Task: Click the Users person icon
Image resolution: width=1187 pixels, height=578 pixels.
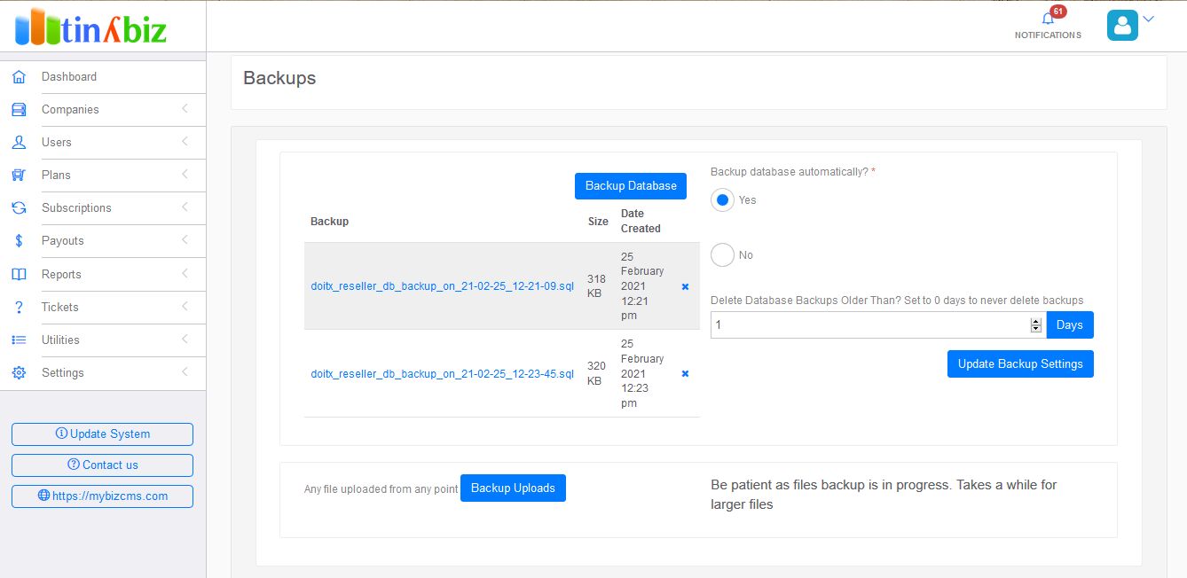Action: pyautogui.click(x=19, y=143)
